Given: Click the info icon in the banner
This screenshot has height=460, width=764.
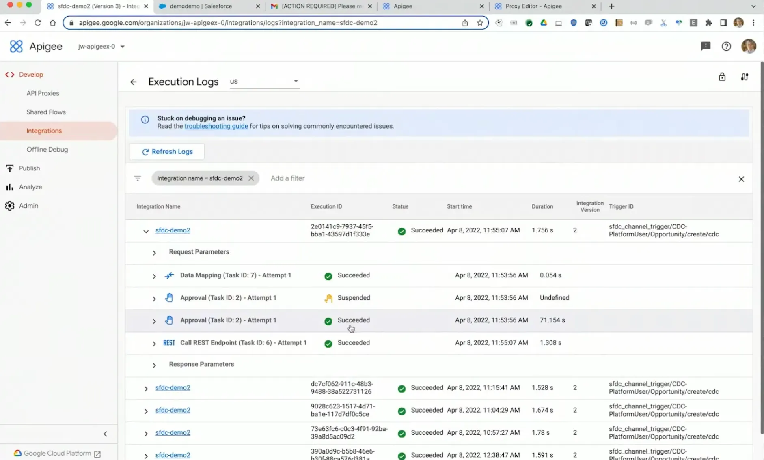Looking at the screenshot, I should [x=145, y=120].
